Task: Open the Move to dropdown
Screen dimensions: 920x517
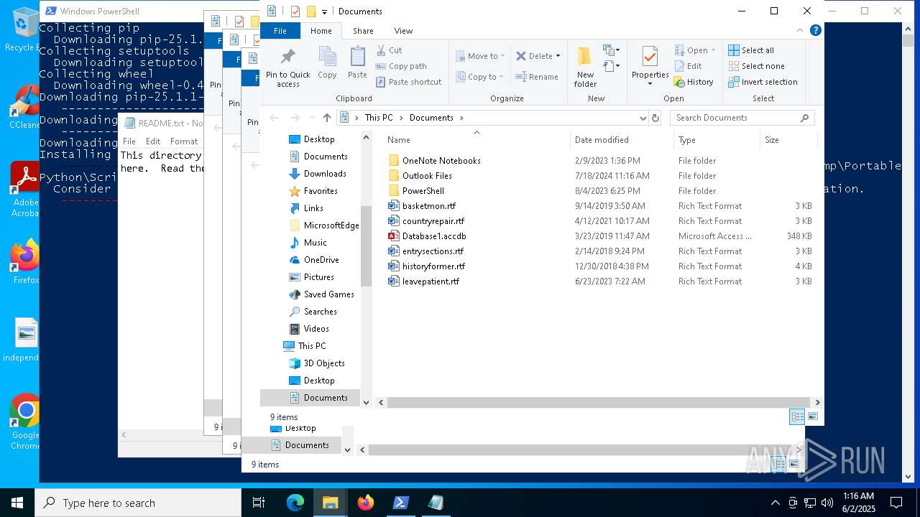Action: pyautogui.click(x=479, y=56)
